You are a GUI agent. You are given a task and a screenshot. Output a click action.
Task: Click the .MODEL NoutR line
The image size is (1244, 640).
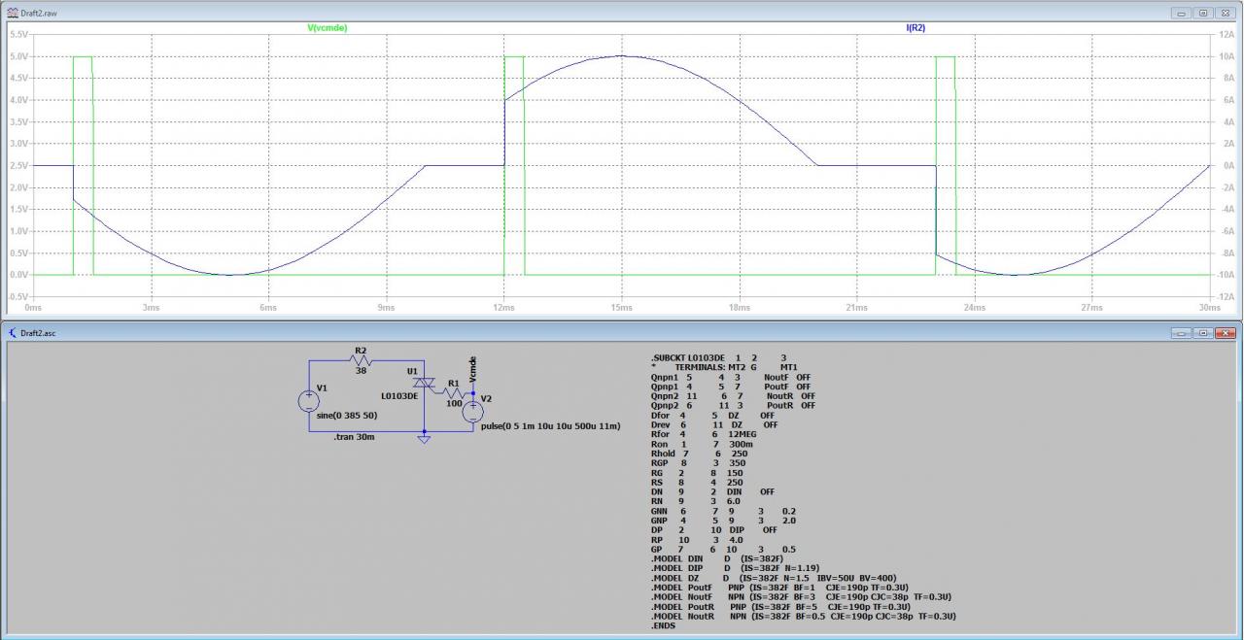[804, 616]
